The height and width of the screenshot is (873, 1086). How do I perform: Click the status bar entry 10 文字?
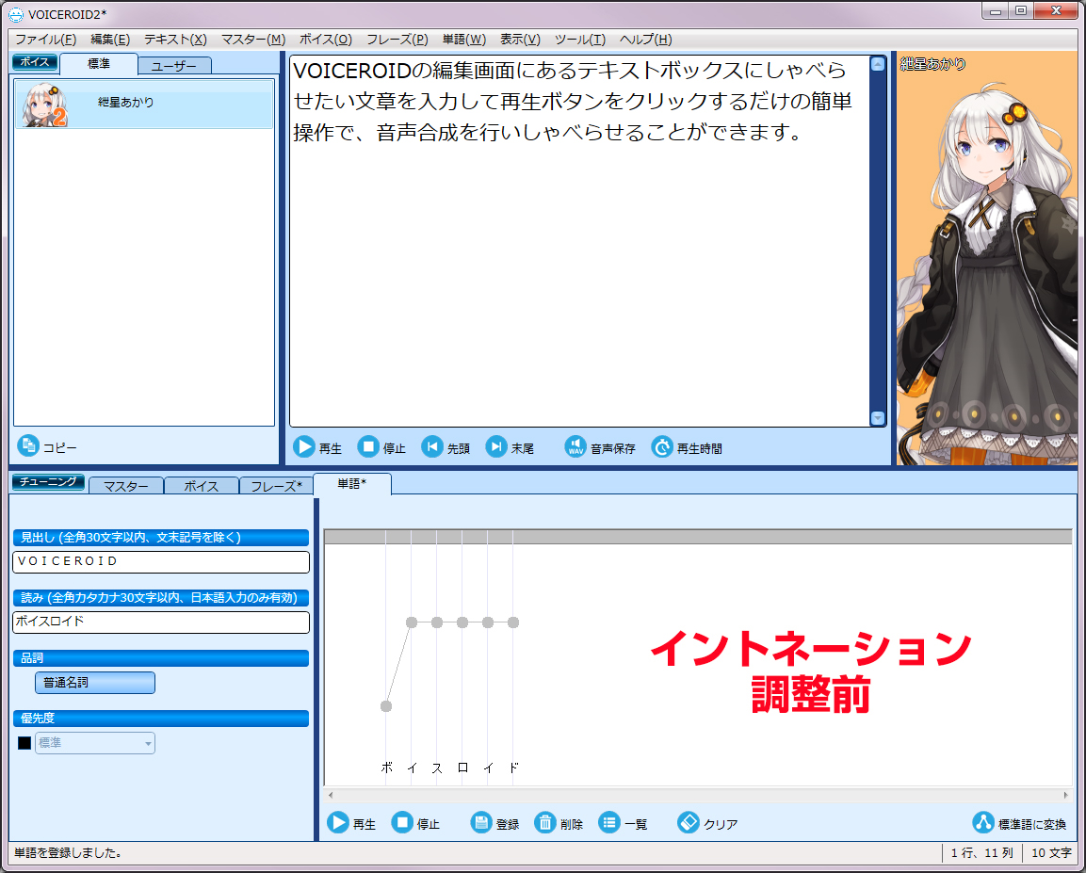tap(1050, 853)
